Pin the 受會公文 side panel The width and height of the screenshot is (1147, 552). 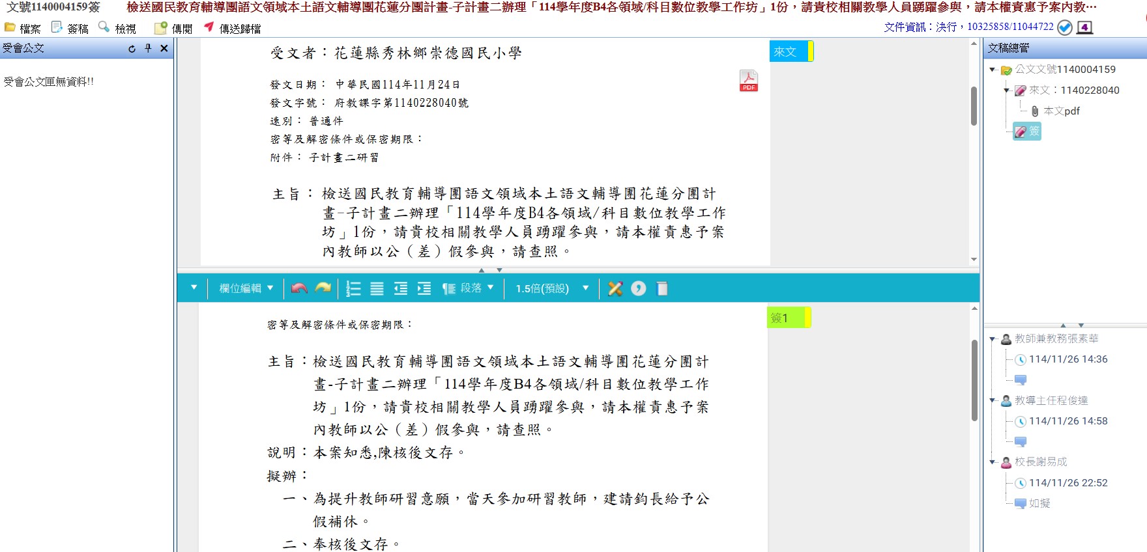pyautogui.click(x=149, y=48)
